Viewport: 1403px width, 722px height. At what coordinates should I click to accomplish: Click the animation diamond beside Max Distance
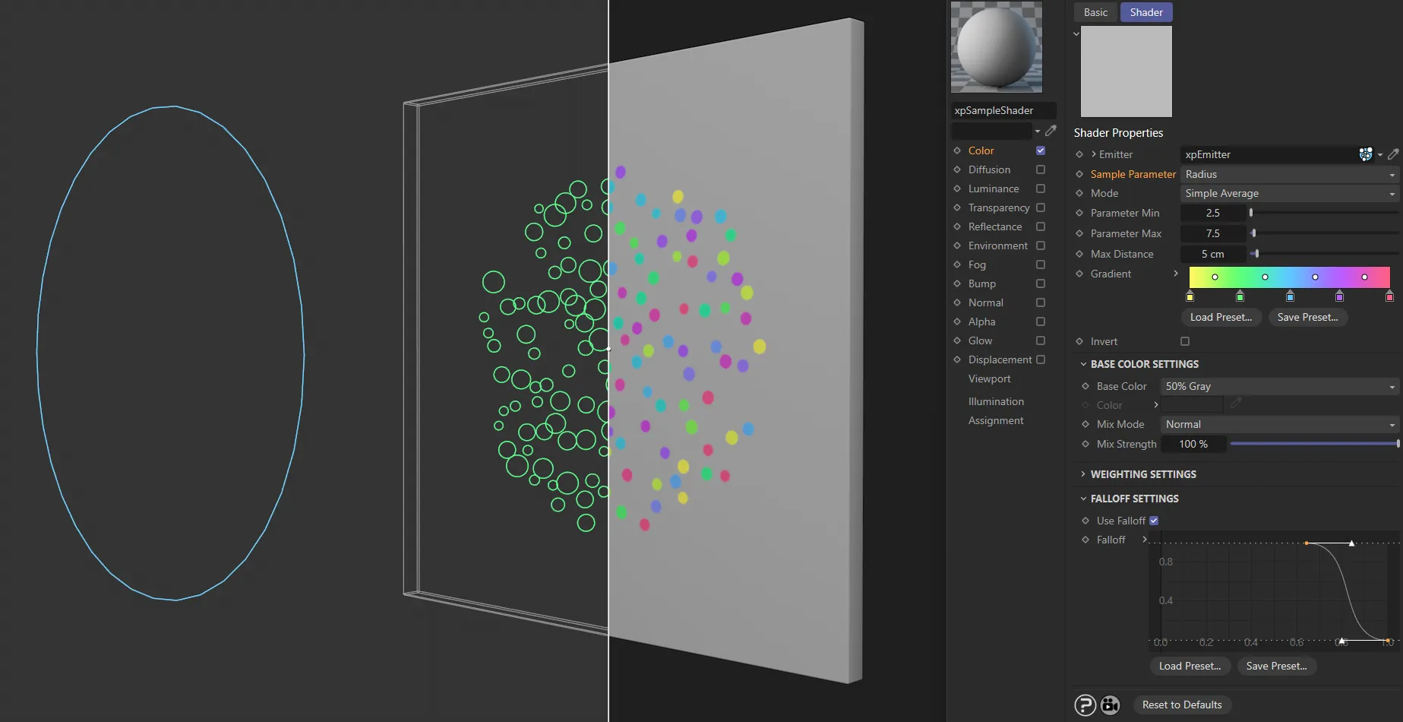tap(1080, 254)
